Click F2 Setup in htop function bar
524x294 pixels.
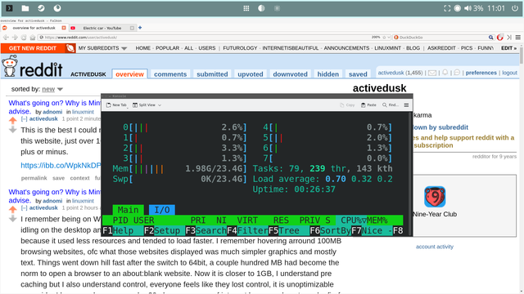coord(164,230)
